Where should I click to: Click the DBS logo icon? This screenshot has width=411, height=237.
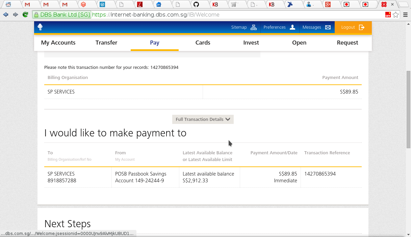pos(40,27)
